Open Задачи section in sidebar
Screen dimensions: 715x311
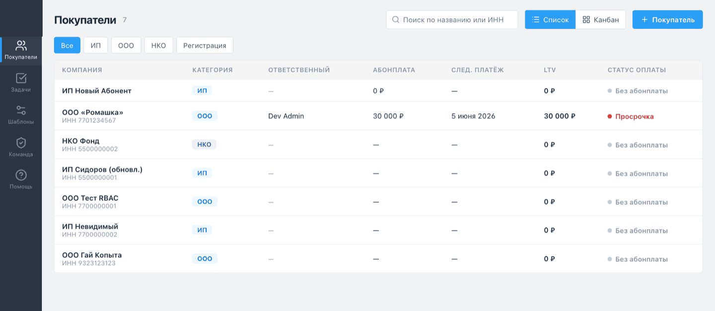(21, 83)
